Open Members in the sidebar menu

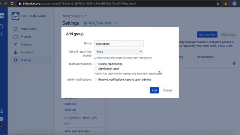[27, 52]
